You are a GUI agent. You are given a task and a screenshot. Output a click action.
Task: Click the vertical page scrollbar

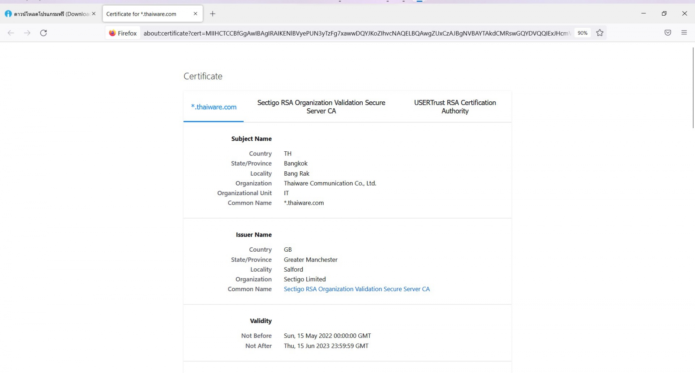[693, 88]
